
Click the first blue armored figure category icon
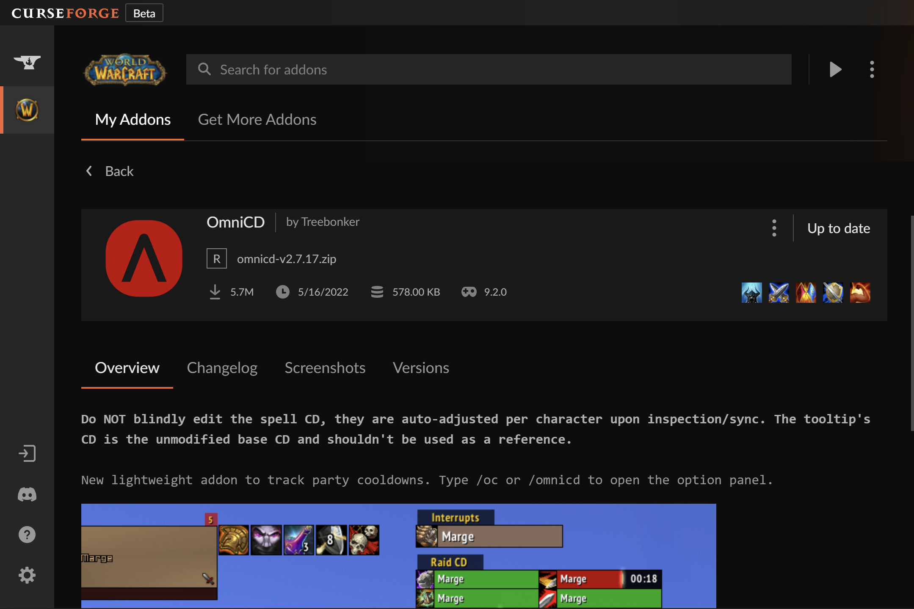pyautogui.click(x=752, y=293)
